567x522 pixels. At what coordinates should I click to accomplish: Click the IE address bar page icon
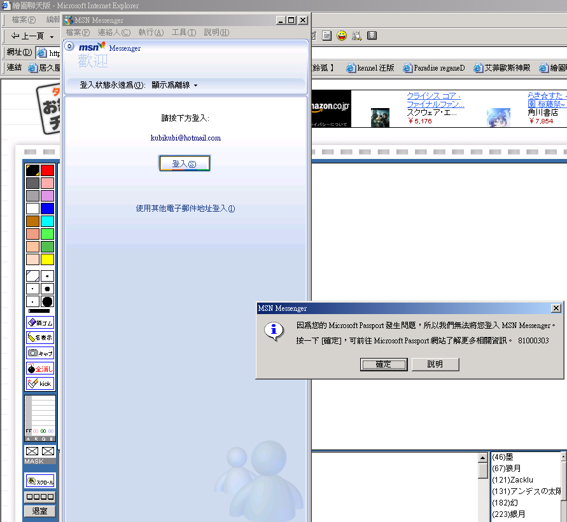tap(42, 53)
